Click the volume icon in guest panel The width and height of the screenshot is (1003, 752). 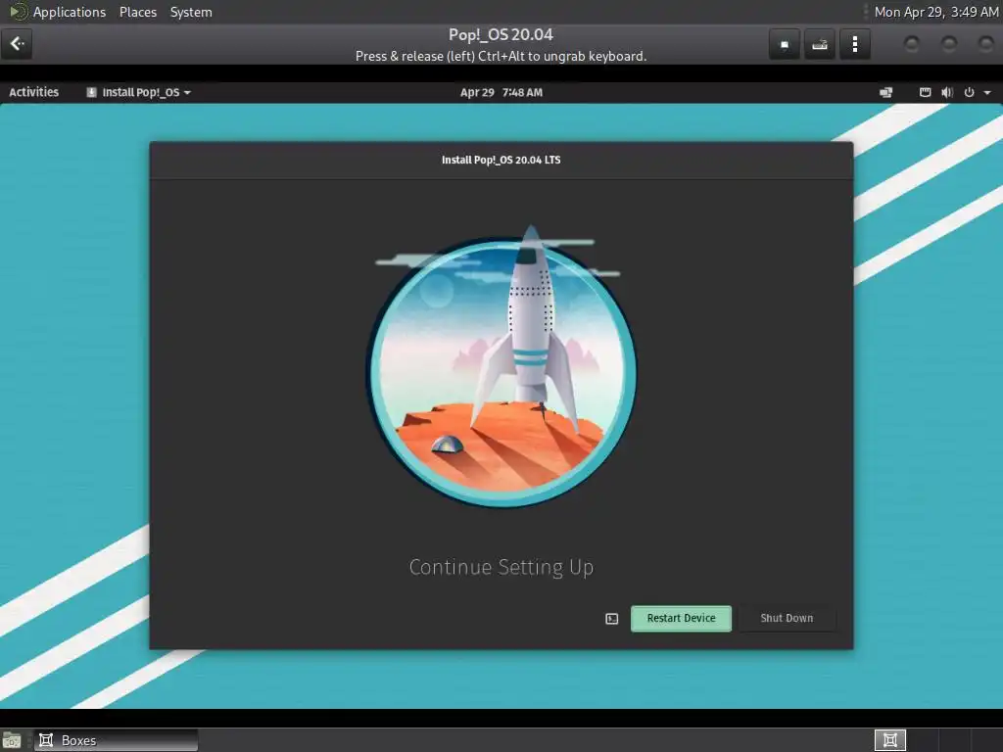[x=947, y=92]
